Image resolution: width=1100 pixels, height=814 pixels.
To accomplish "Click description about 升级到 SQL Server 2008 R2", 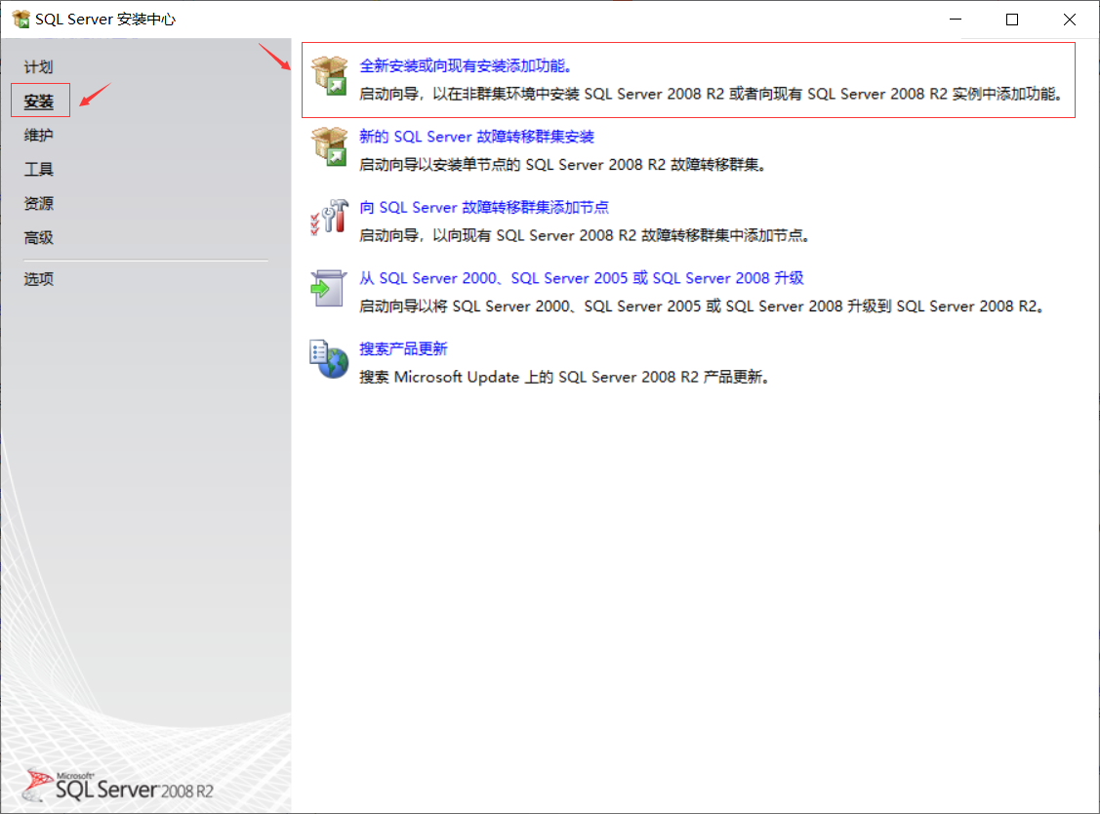I will (x=702, y=306).
